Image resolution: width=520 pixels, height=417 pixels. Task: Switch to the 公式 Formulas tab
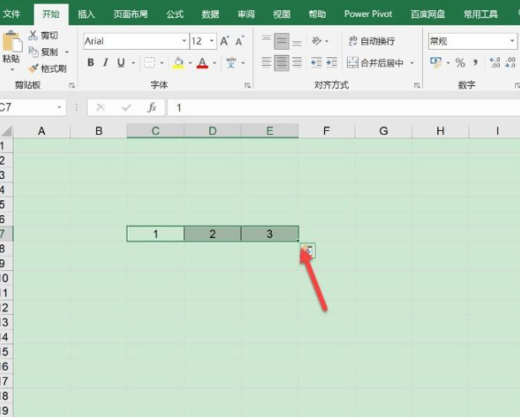(x=175, y=14)
